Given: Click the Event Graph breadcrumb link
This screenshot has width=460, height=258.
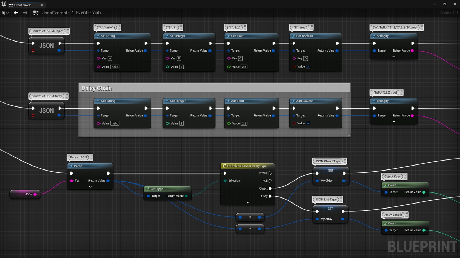Looking at the screenshot, I should tap(88, 13).
